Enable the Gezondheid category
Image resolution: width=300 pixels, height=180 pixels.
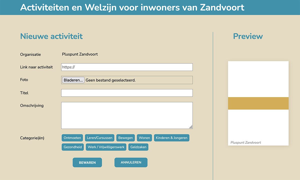(73, 147)
